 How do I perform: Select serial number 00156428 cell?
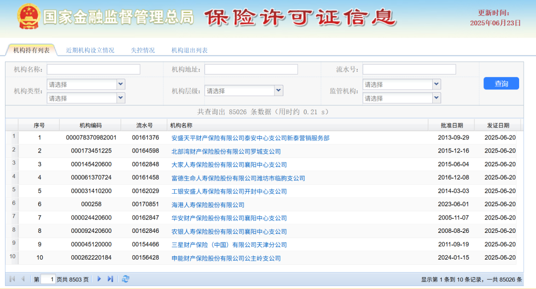pyautogui.click(x=145, y=258)
